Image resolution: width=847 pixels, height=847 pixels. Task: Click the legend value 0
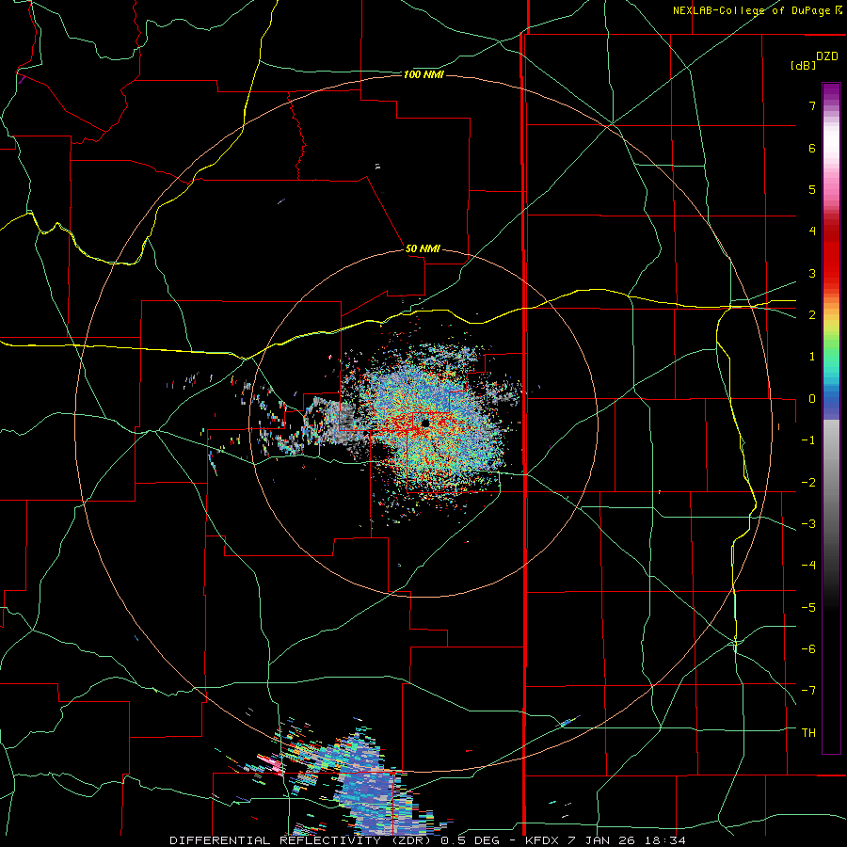[x=812, y=399]
